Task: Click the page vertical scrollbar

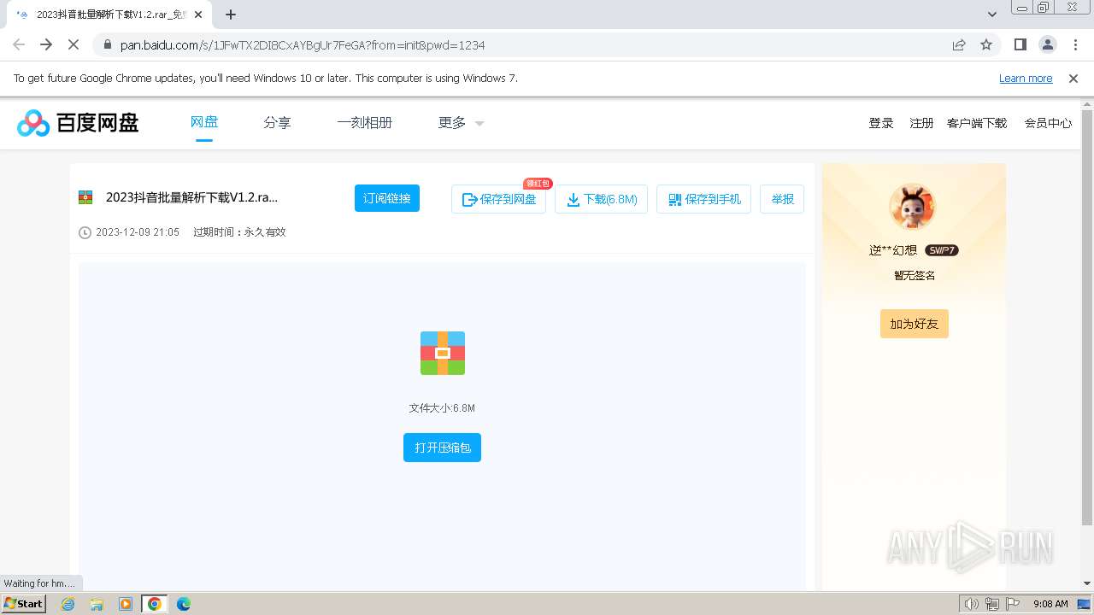Action: coord(1087,316)
